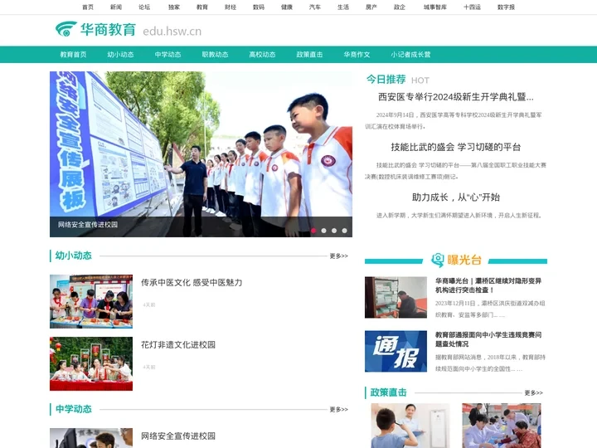
Task: Switch to 小记者成长营 tab
Action: [410, 55]
